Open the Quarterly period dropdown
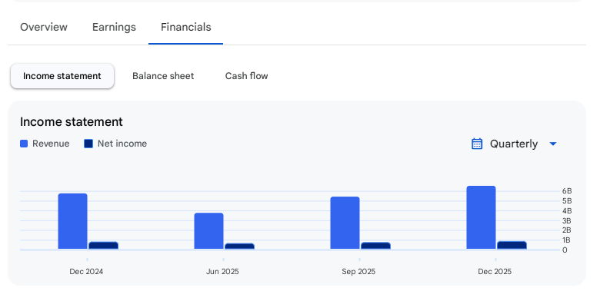The image size is (600, 301). coord(515,144)
